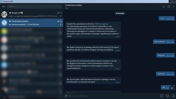This screenshot has width=176, height=99.
Task: Click the 25 января date badge
Action: pos(120,13)
